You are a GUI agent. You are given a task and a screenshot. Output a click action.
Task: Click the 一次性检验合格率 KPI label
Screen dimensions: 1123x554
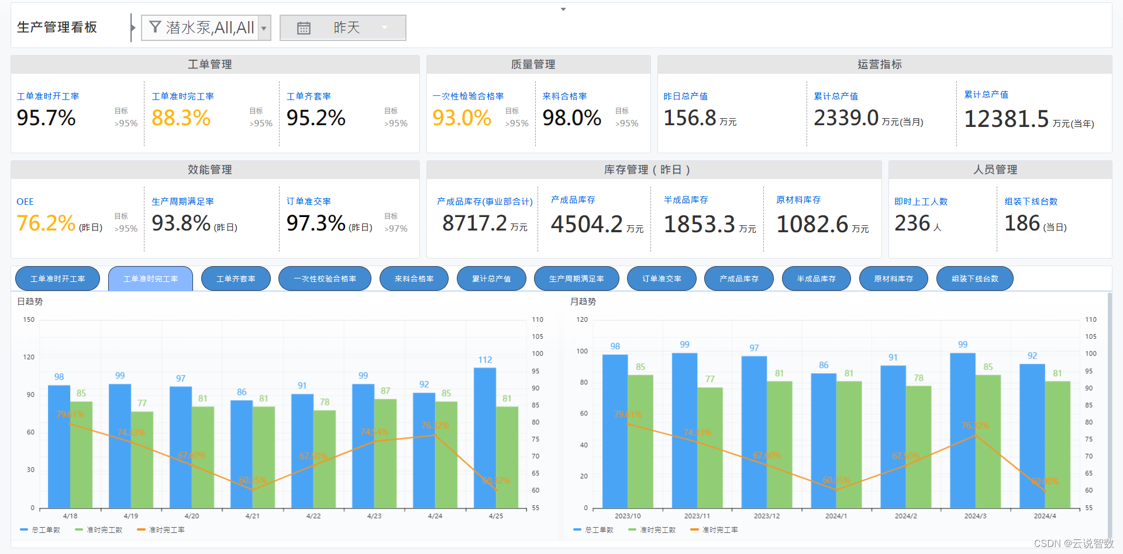[x=468, y=96]
